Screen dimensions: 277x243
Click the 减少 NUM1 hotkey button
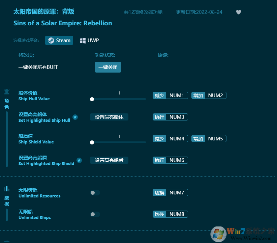(170, 95)
